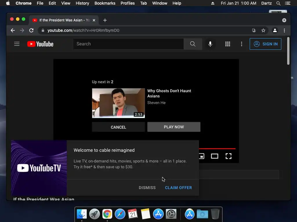The width and height of the screenshot is (297, 222).
Task: Toggle the video miniplayer icon
Action: tap(202, 156)
